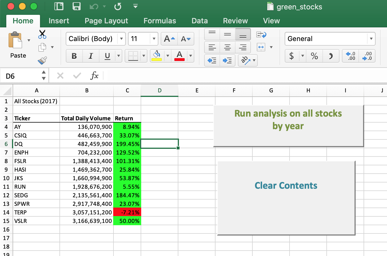Select the TERP return cell showing -7.21%
The image size is (387, 256).
point(127,212)
